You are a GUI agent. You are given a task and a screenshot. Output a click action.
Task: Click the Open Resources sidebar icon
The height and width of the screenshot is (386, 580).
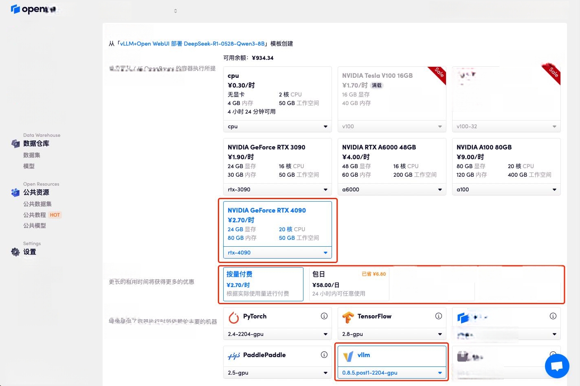15,192
